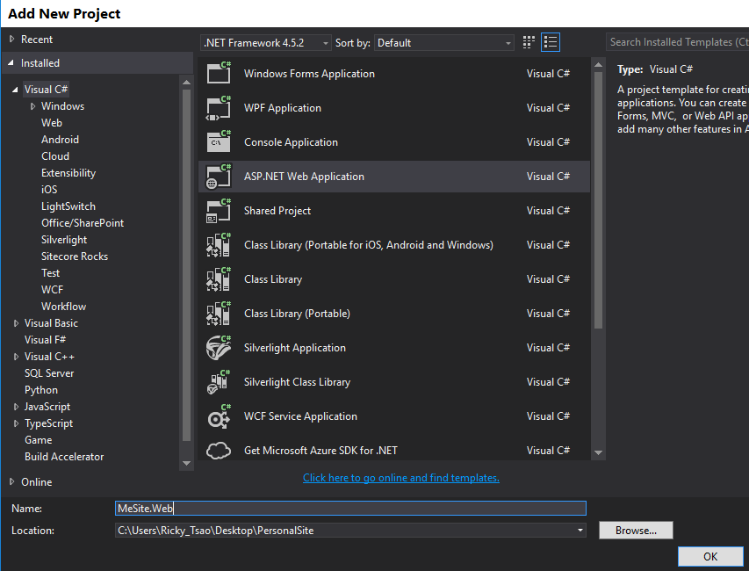Click the Windows Forms Application template icon
The image size is (749, 571).
tap(219, 73)
